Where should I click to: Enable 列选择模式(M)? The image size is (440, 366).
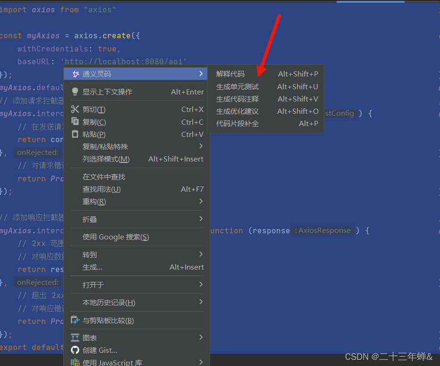pos(135,159)
